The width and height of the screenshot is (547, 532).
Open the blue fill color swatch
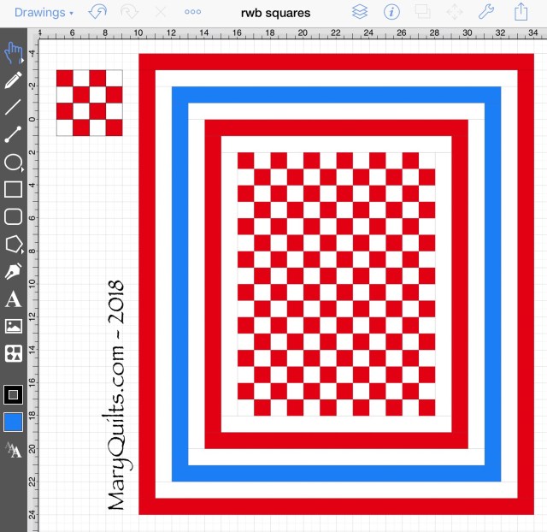click(13, 422)
